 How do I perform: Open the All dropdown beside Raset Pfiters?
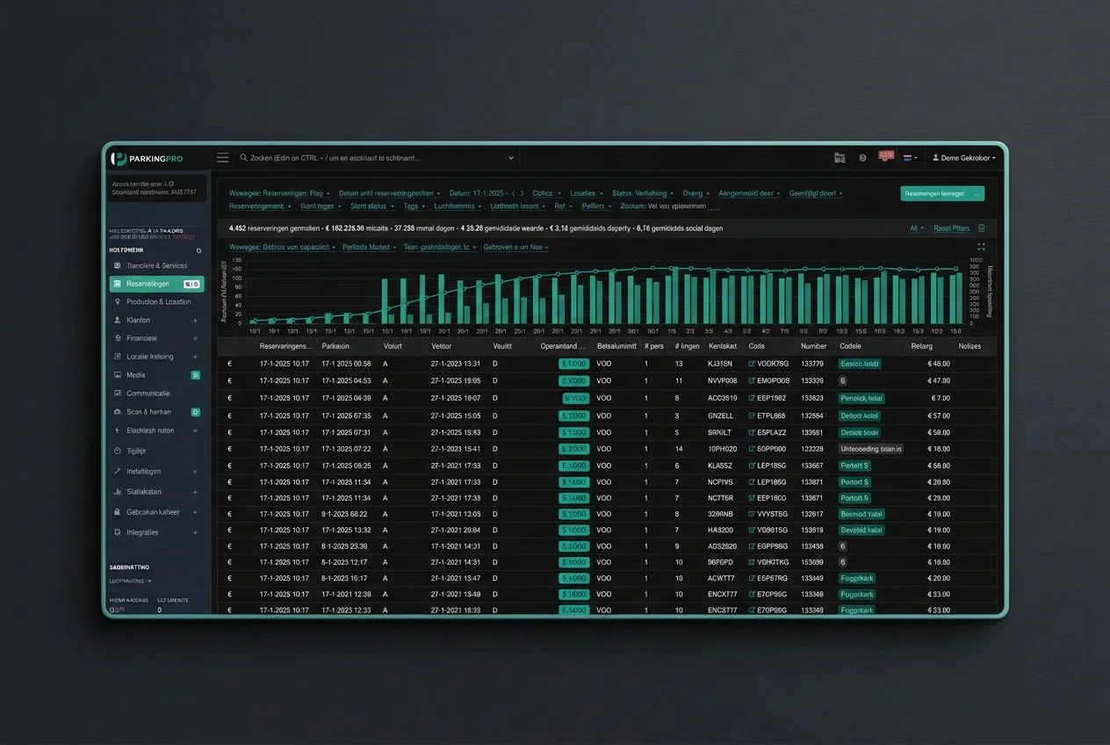(x=916, y=228)
